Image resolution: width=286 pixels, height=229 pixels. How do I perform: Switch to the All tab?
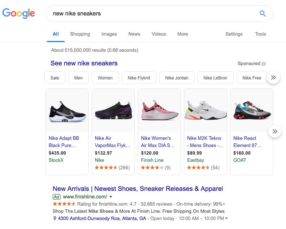(x=56, y=34)
